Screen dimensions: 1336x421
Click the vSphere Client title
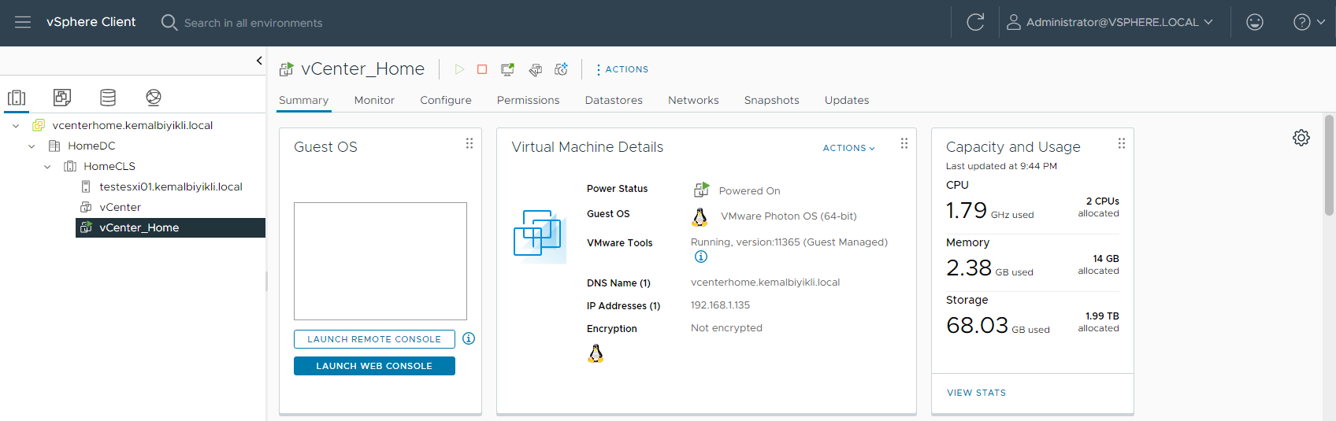coord(91,22)
